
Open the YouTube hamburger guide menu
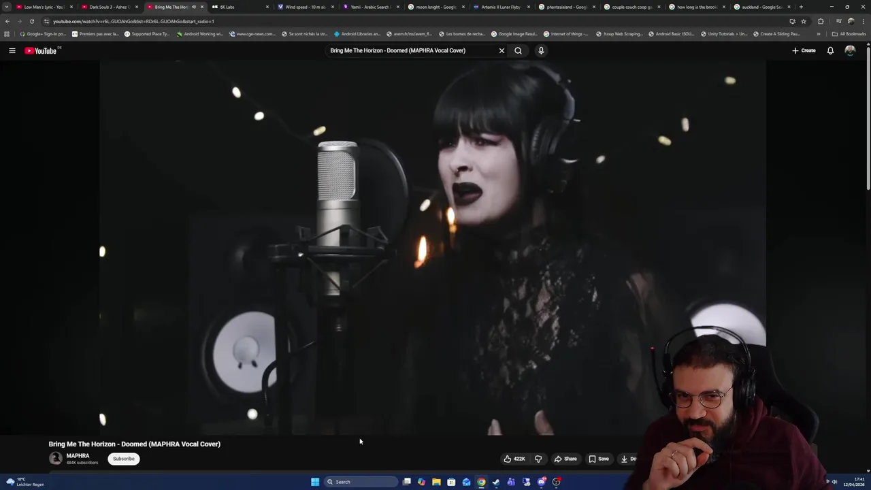click(x=12, y=50)
